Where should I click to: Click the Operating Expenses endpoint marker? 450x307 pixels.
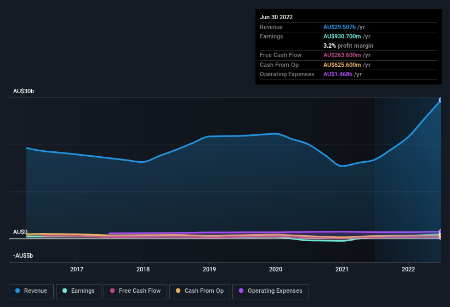(x=441, y=231)
